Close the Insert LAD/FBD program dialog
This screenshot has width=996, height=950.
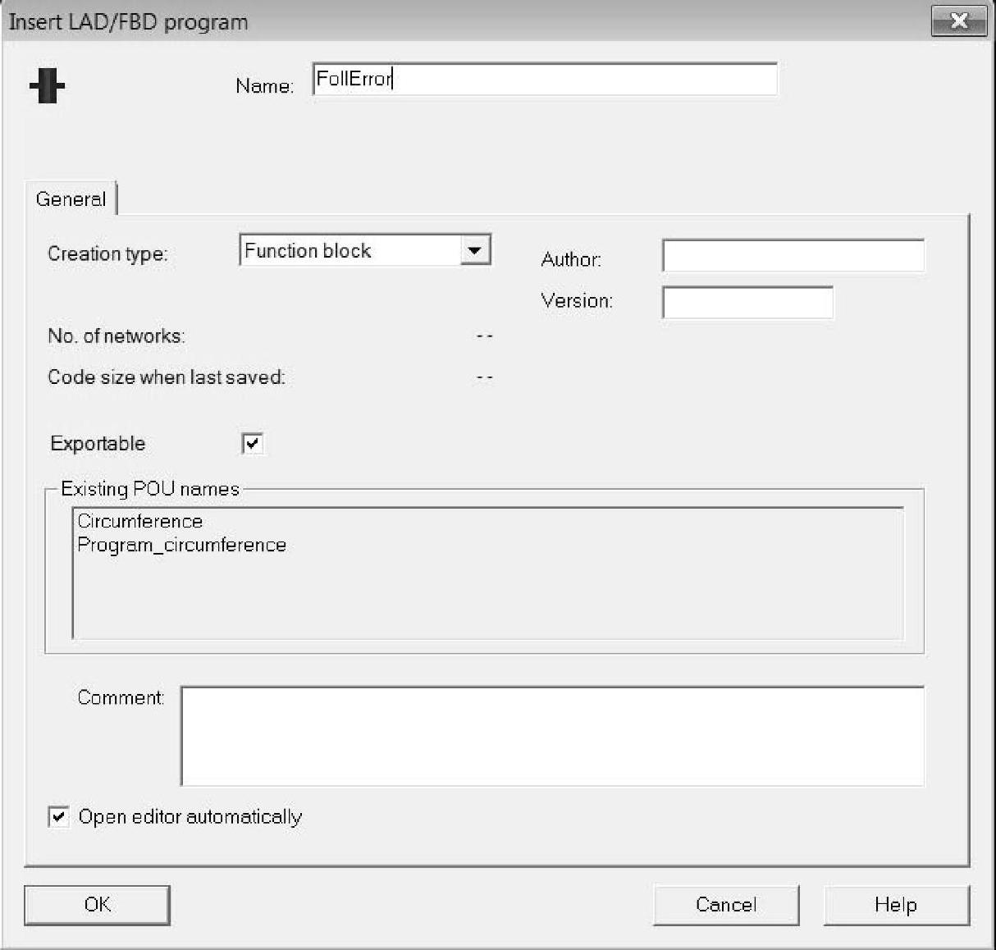point(958,21)
